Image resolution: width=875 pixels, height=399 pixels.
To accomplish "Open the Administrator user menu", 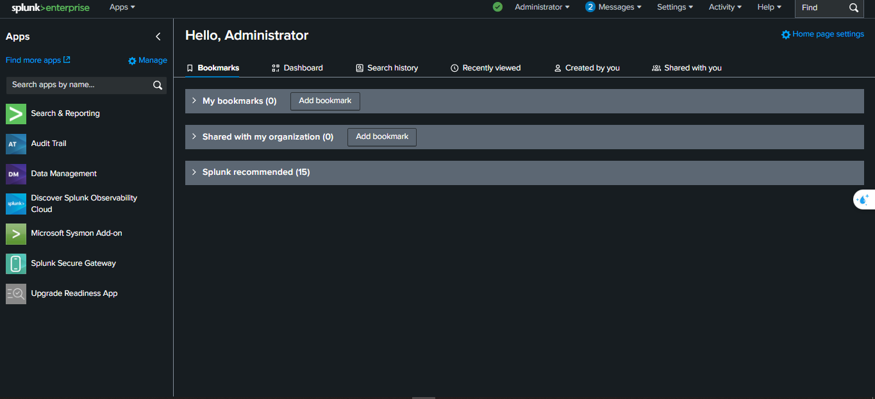I will (x=542, y=7).
